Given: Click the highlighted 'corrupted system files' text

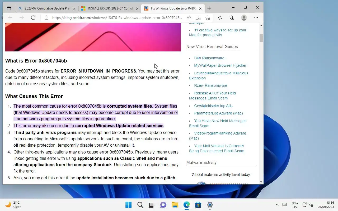Looking at the screenshot, I should click(x=129, y=106).
